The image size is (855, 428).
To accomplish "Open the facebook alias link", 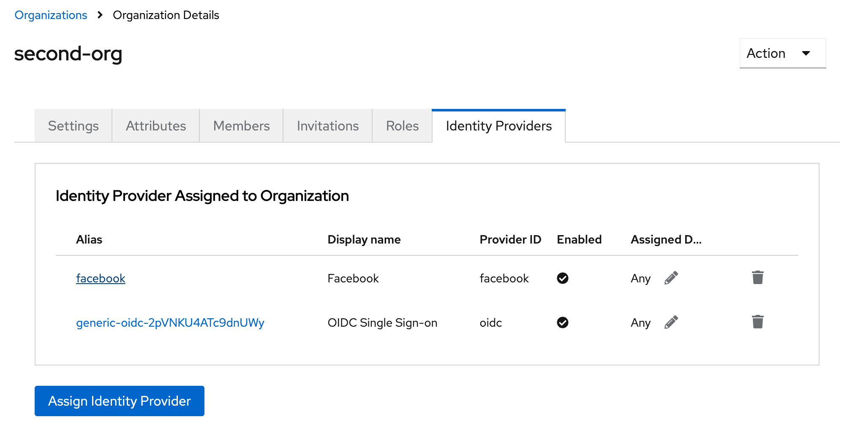I will (x=101, y=278).
